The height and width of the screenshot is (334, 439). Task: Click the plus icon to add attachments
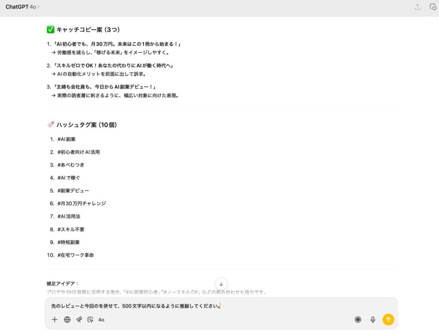pyautogui.click(x=54, y=319)
